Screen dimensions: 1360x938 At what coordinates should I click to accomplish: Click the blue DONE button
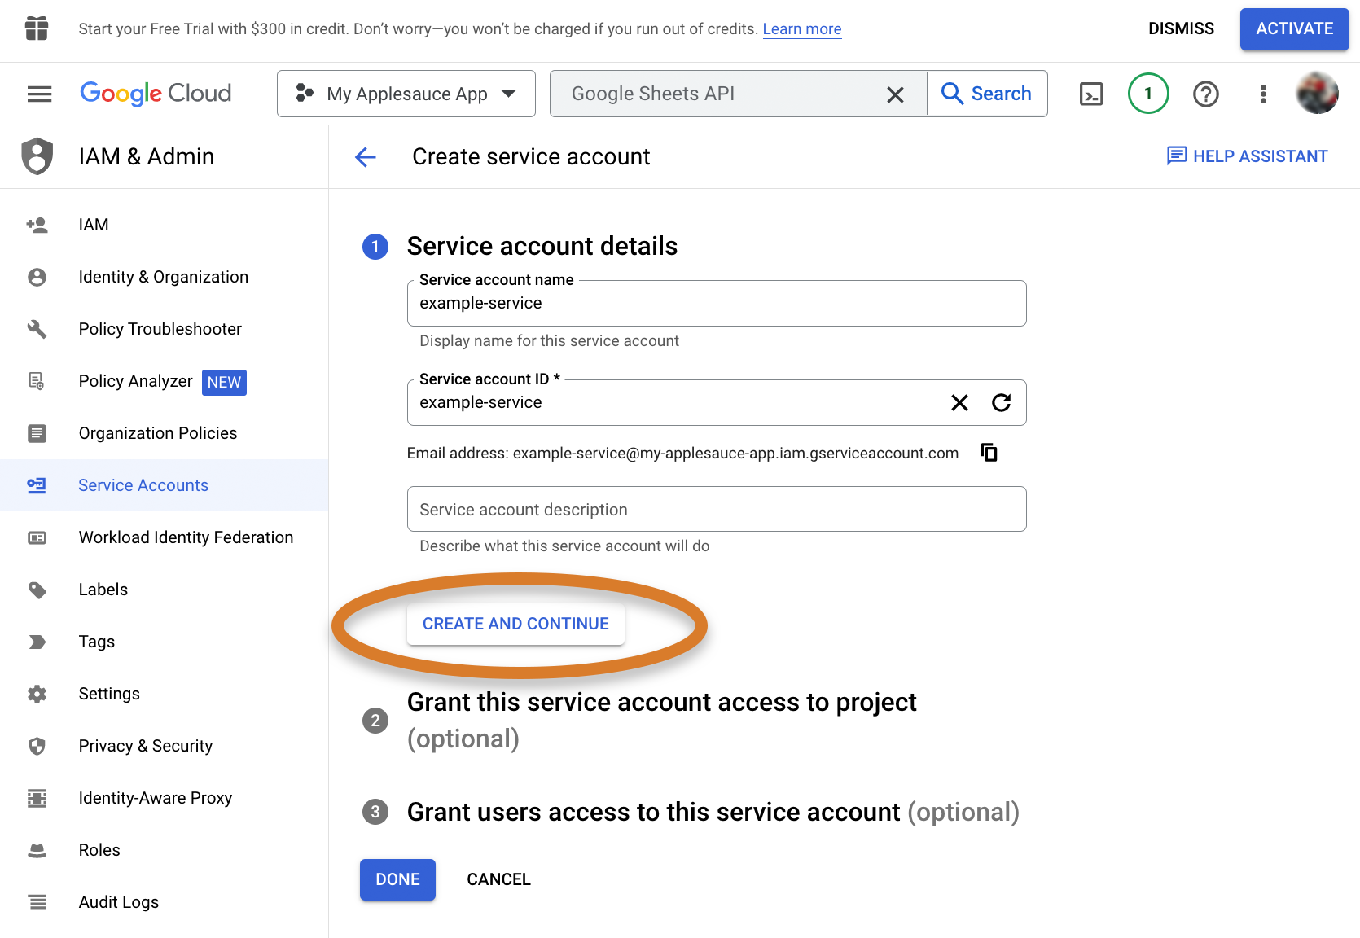click(397, 879)
